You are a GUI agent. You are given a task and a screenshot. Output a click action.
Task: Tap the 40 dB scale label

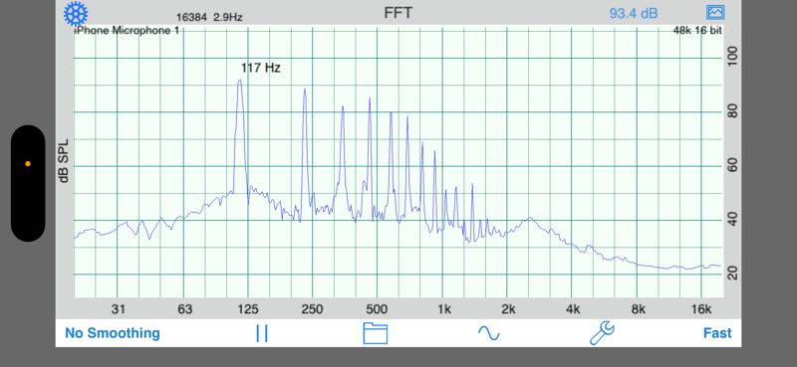(731, 220)
